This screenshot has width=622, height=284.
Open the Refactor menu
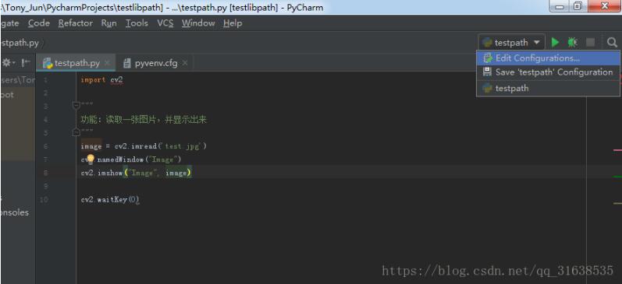click(x=76, y=23)
